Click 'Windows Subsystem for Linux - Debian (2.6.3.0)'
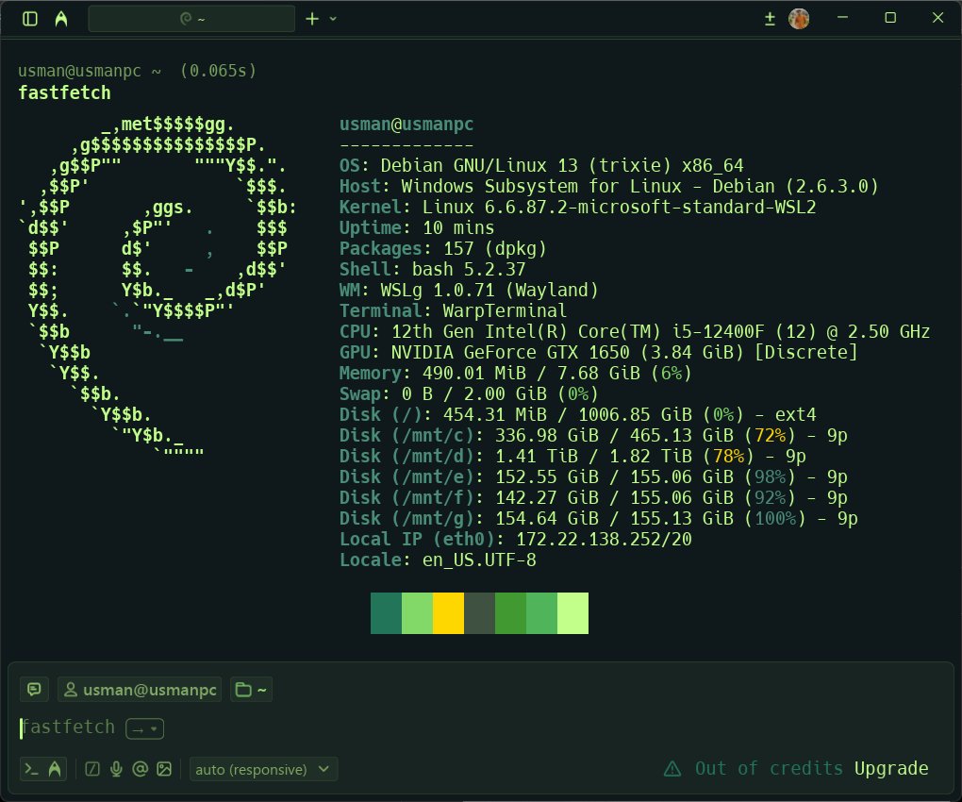 tap(639, 186)
